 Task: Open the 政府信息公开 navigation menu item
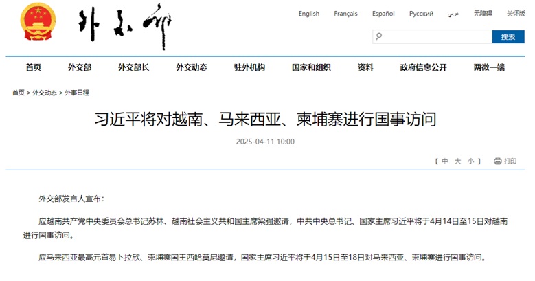pyautogui.click(x=424, y=67)
